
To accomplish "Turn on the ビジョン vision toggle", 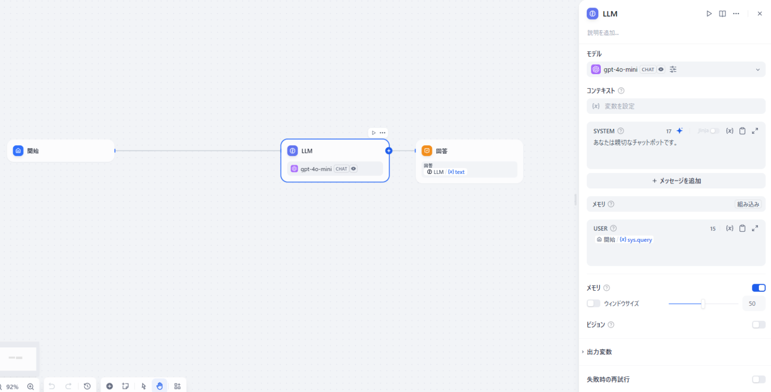I will [x=758, y=324].
